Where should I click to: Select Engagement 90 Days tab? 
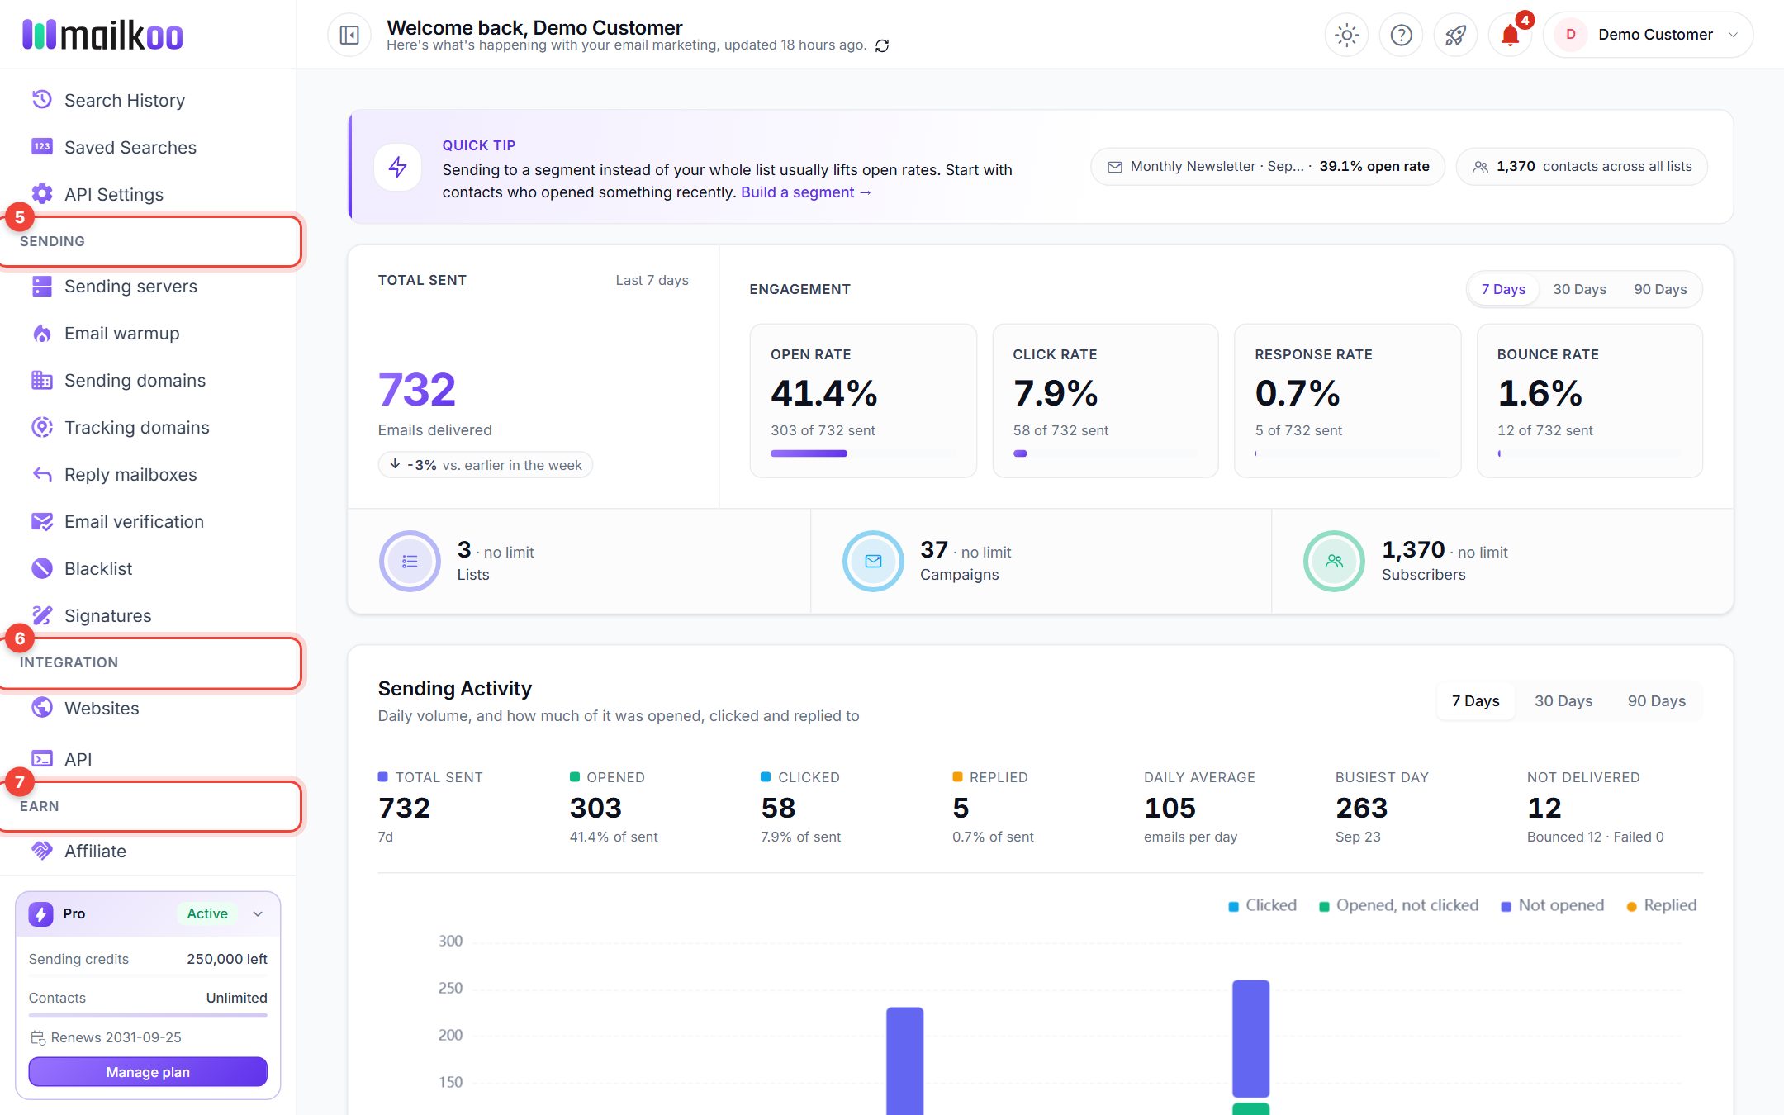pyautogui.click(x=1660, y=289)
